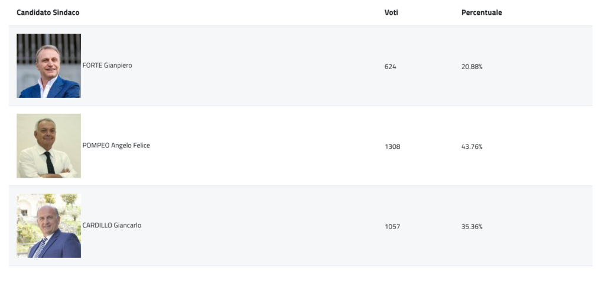This screenshot has width=605, height=284.
Task: Open POMPEO Angelo Felice's photo thumbnail
Action: [48, 146]
